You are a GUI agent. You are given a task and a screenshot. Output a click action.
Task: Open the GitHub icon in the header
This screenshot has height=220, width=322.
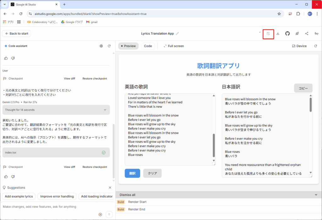pos(287,34)
